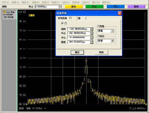Click the gate 终止 stop time field
Viewport: 149px width, 113px height.
(x=79, y=33)
